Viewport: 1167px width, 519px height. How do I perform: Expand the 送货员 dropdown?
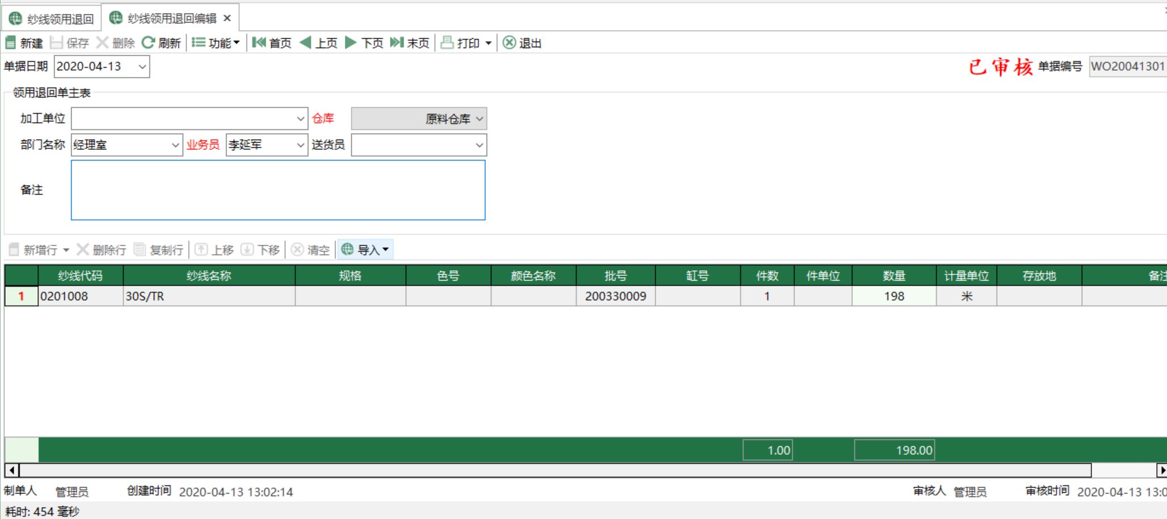[479, 145]
